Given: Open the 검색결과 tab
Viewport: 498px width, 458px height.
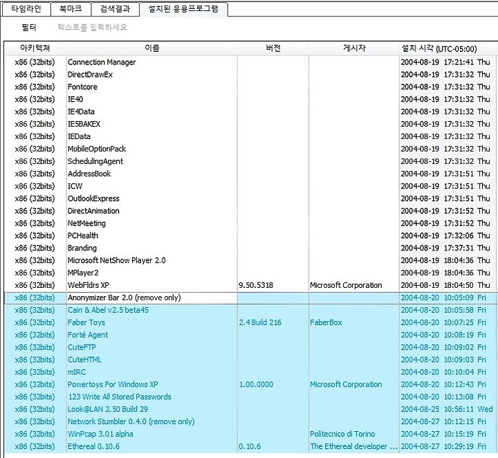Looking at the screenshot, I should pyautogui.click(x=115, y=8).
